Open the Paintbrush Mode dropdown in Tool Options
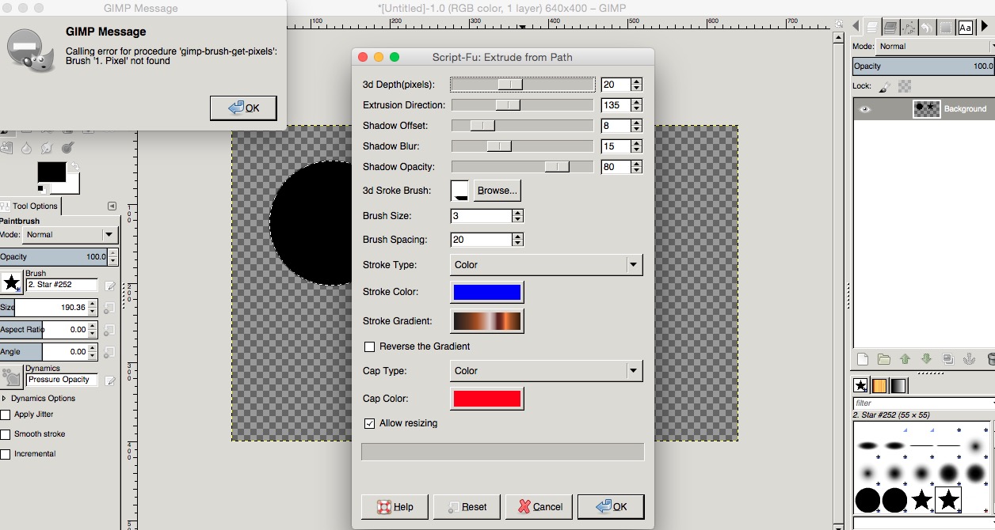 click(69, 235)
